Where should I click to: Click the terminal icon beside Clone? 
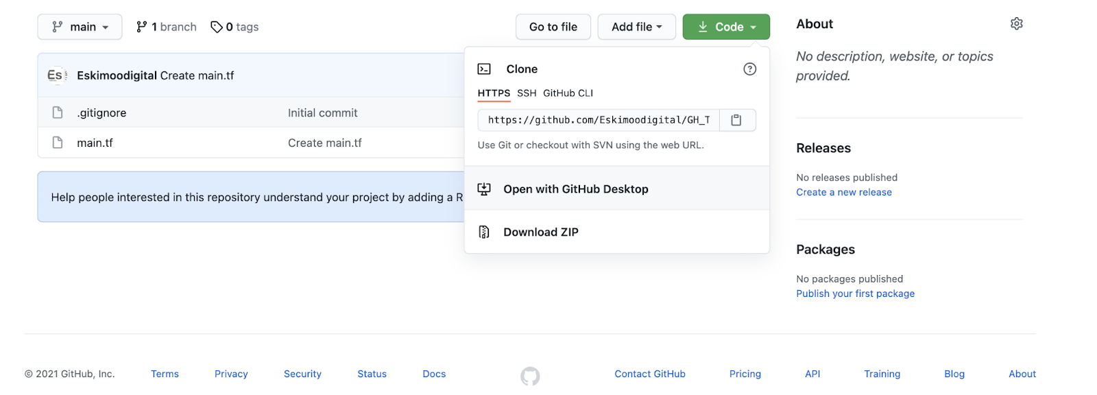484,69
